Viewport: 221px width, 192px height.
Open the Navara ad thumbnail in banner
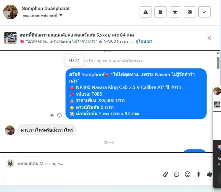10,38
